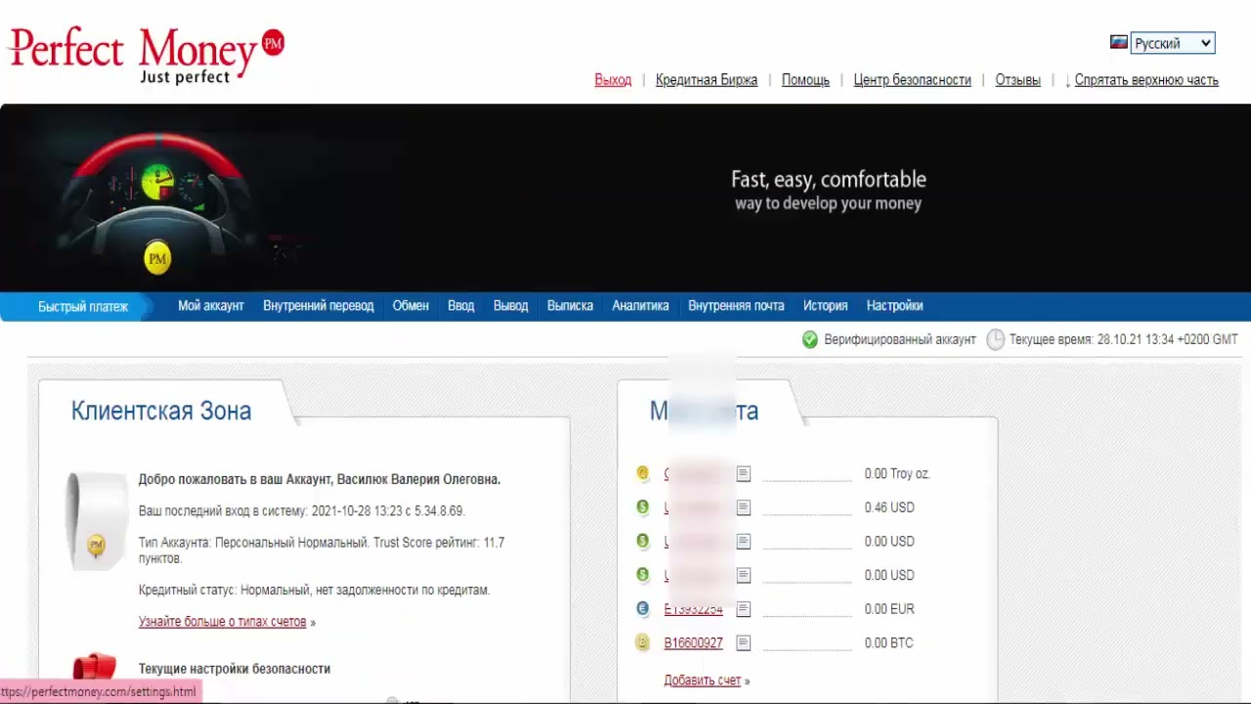Click the 0.00 BTC balance
Screen dimensions: 1251x704
click(889, 643)
